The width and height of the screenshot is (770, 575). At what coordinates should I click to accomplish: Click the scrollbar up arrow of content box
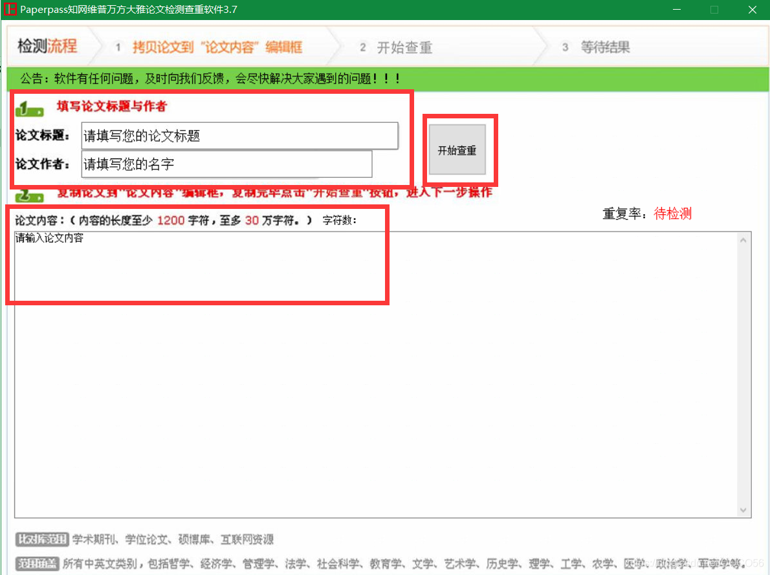743,240
